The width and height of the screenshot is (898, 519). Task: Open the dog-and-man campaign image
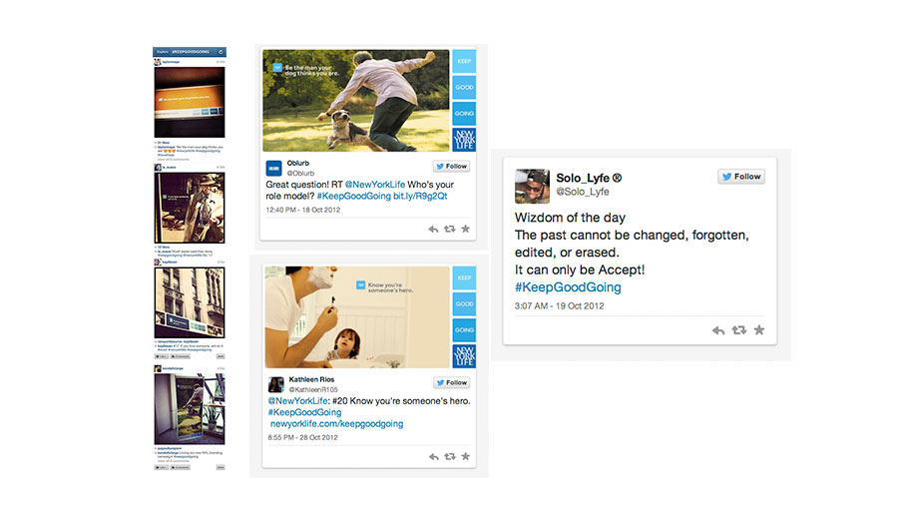[x=356, y=101]
